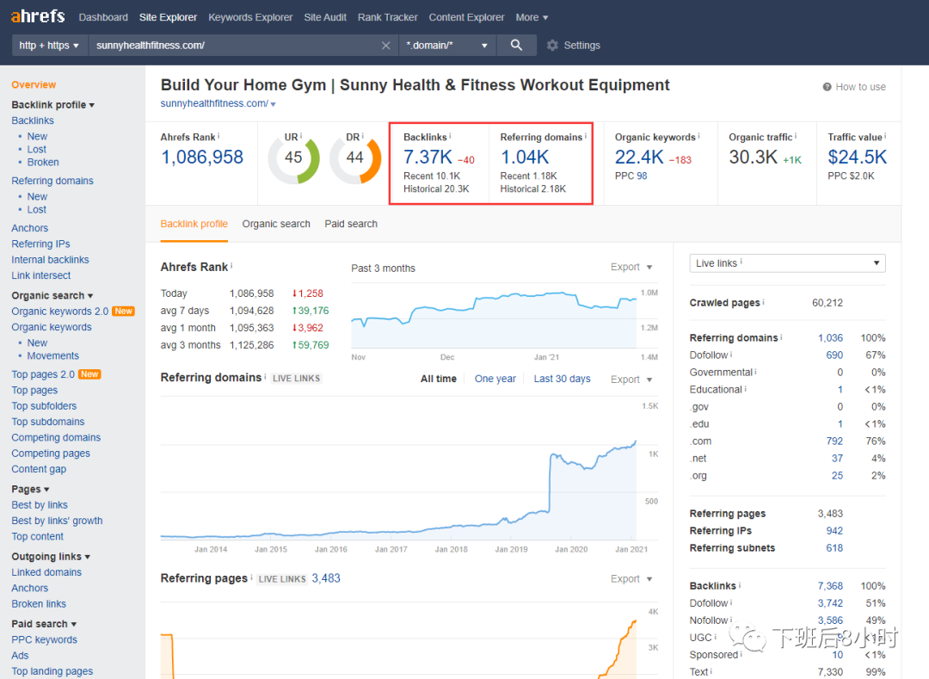Open Keywords Explorer in top menu
Image resolution: width=929 pixels, height=679 pixels.
click(x=250, y=17)
